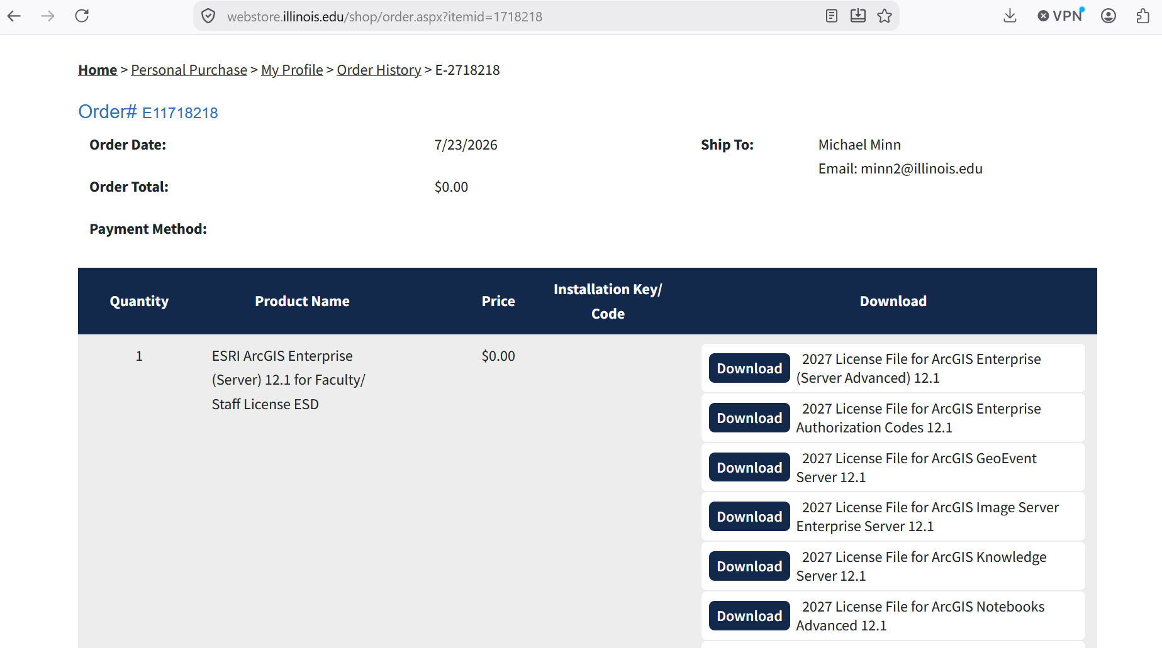Viewport: 1162px width, 648px height.
Task: Click the Quantity column header
Action: click(139, 302)
